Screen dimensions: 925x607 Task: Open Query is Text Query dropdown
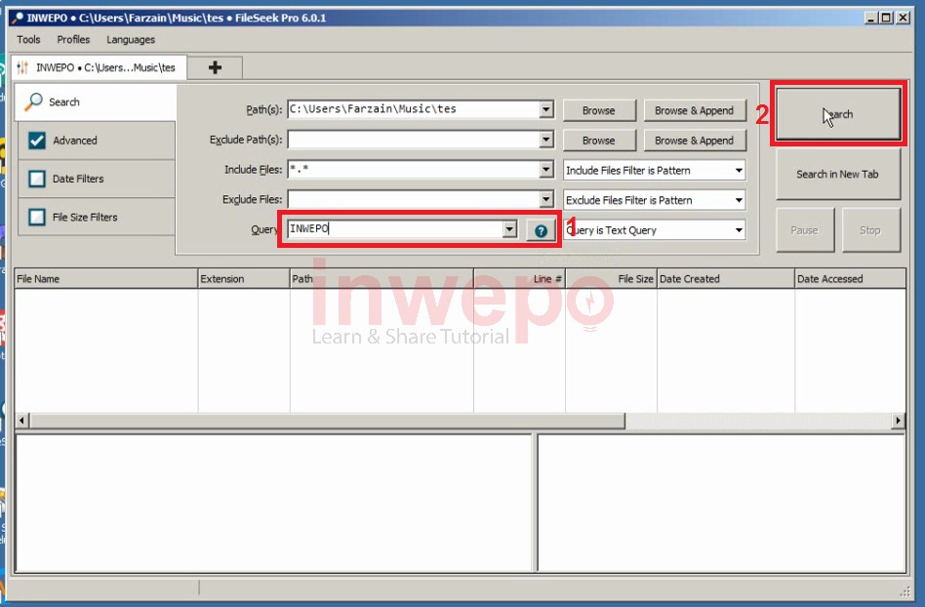click(654, 230)
